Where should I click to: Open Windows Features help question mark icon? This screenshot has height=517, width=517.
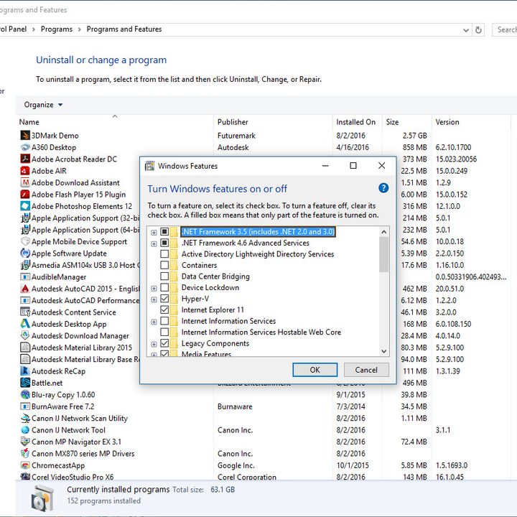[383, 188]
